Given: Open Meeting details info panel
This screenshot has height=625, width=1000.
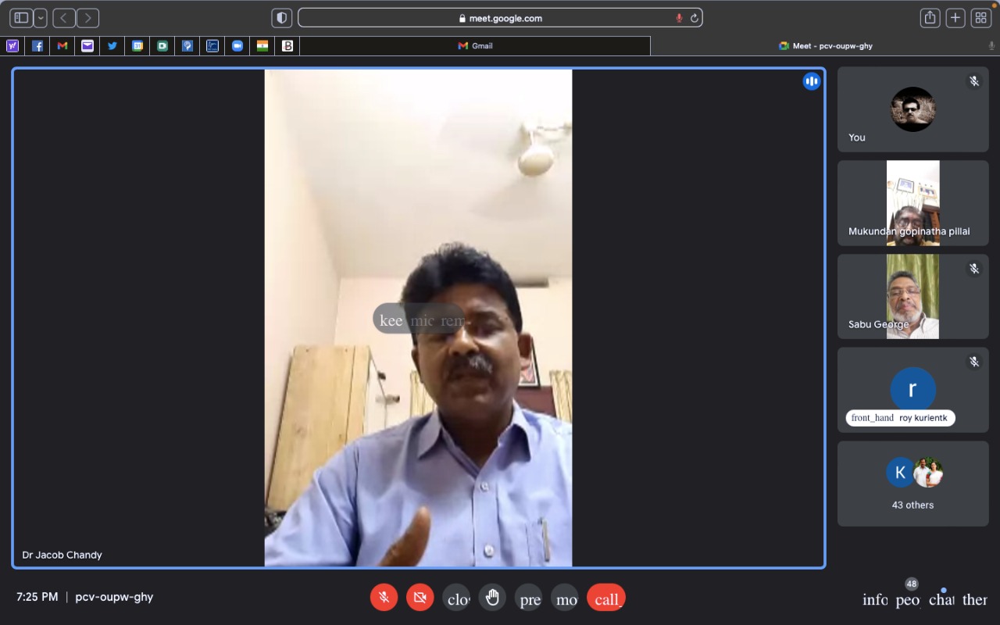Looking at the screenshot, I should click(x=875, y=599).
